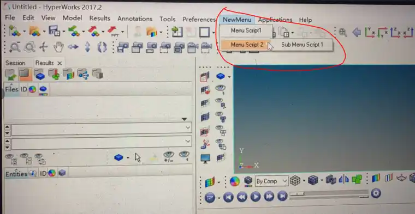Screen dimensions: 415x214
Task: Click the folder with green check icon
Action: pyautogui.click(x=11, y=75)
